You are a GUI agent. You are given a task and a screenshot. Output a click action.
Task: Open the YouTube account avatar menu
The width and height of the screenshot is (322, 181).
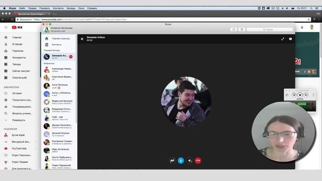tap(312, 27)
